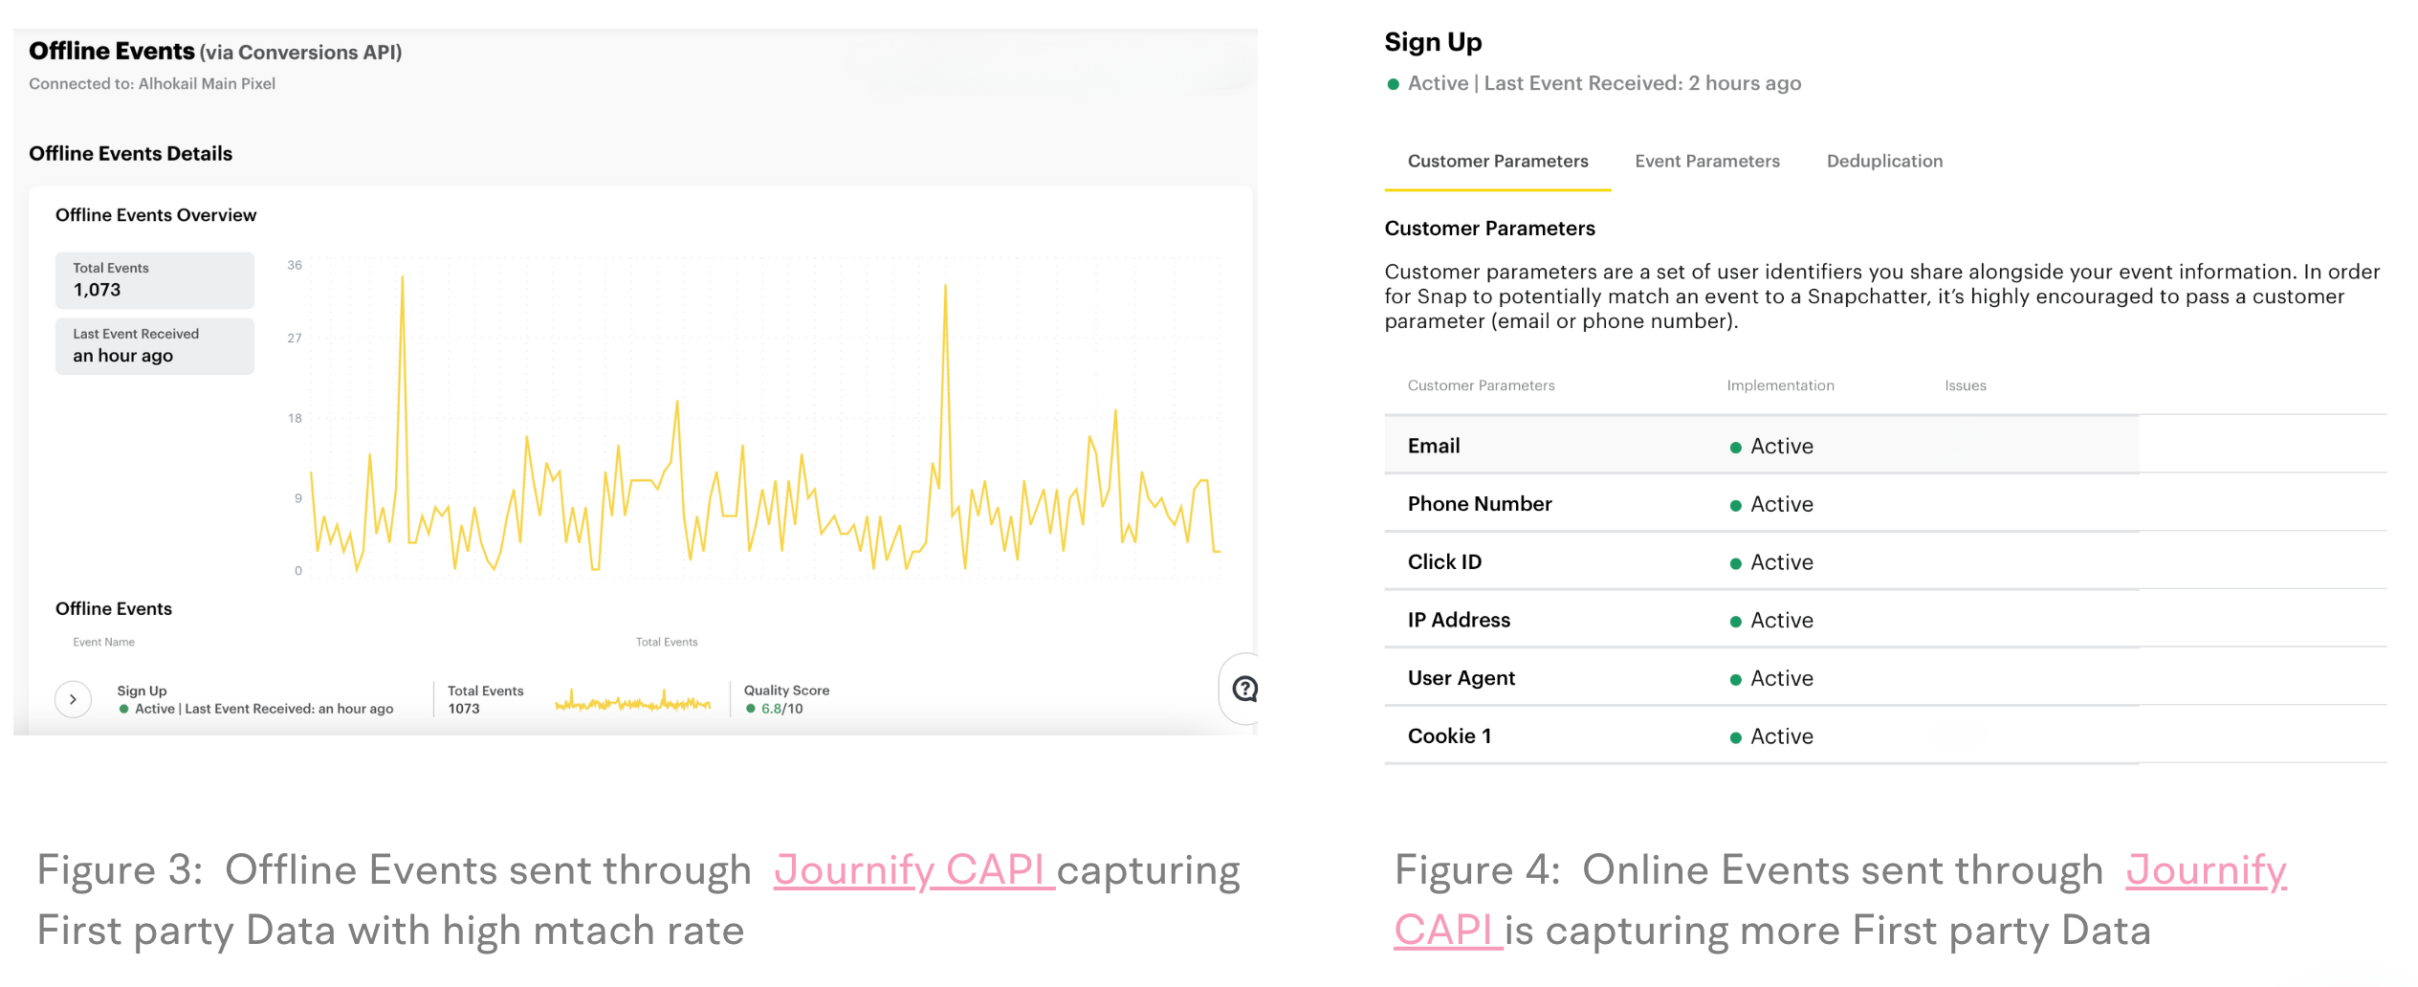The width and height of the screenshot is (2418, 987).
Task: Click the Sign Up sparkline mini chart
Action: tap(632, 702)
